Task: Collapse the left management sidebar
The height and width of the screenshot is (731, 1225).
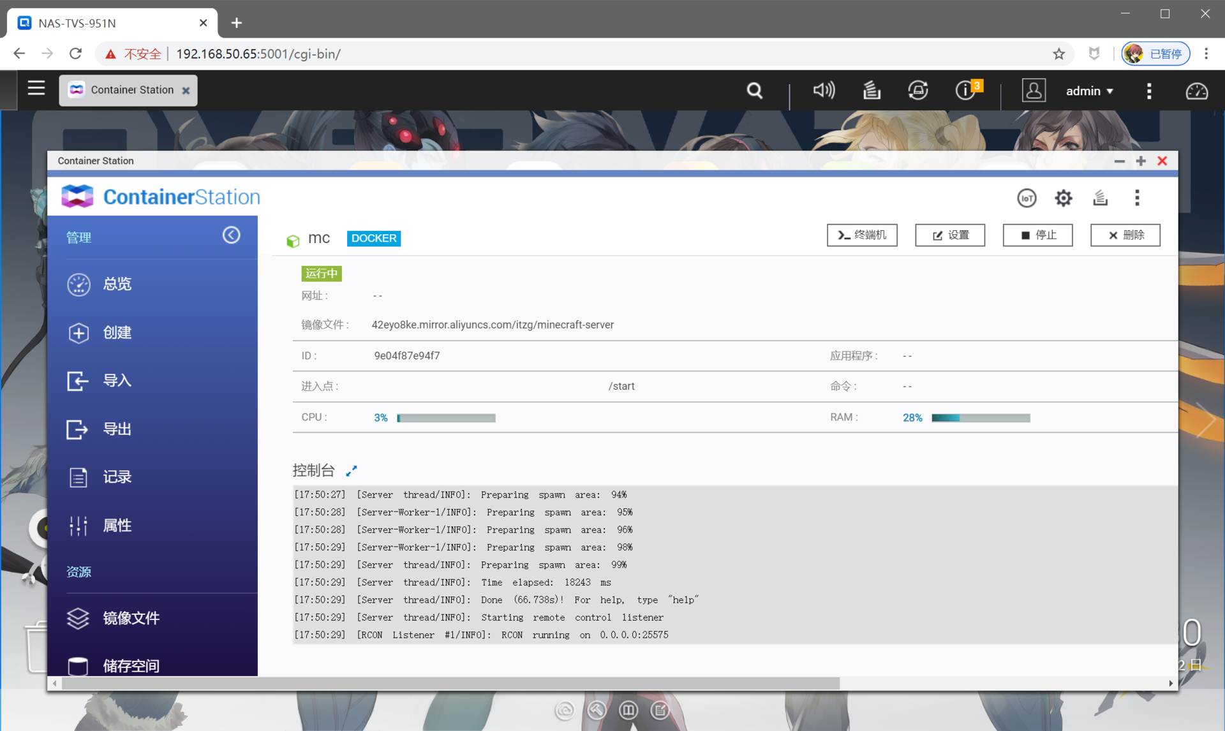Action: pos(231,235)
